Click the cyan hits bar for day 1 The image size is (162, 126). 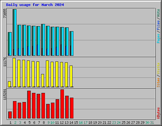(x=10, y=44)
